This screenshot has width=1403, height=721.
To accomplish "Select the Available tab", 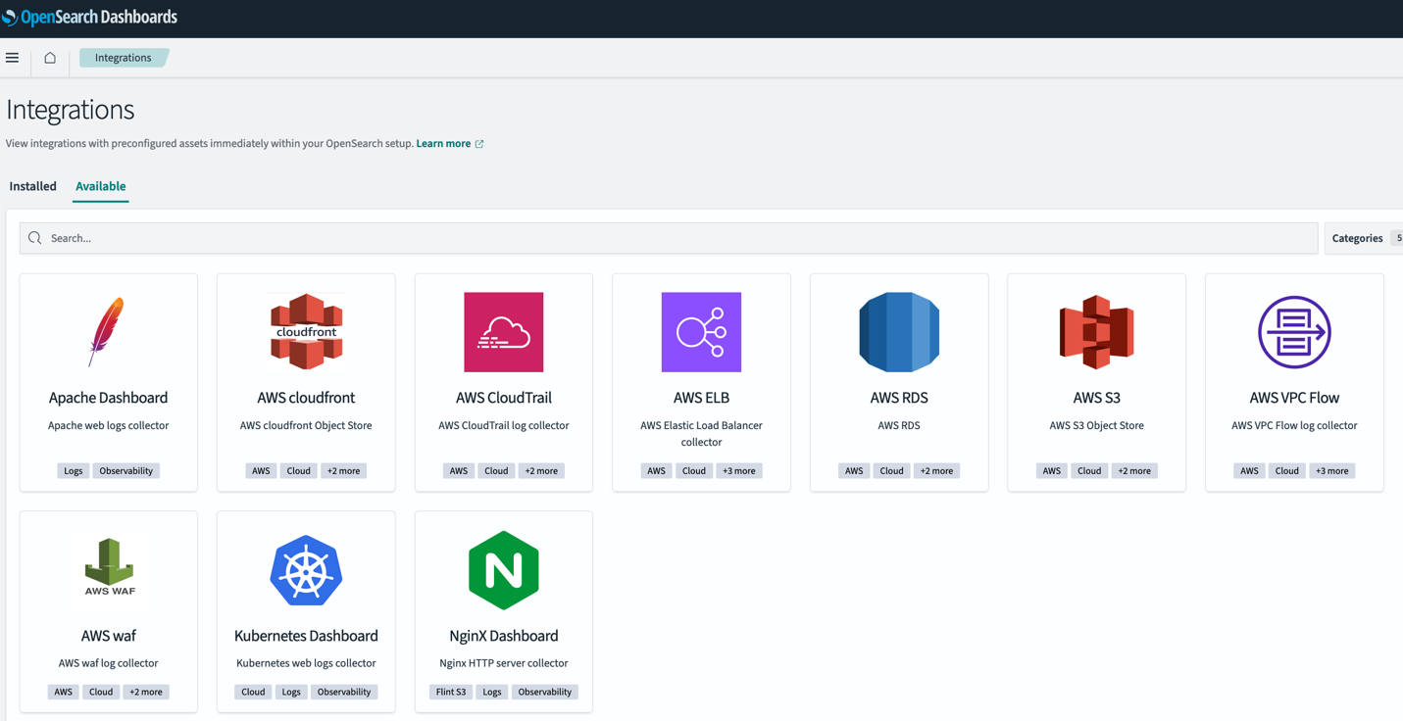I will point(101,186).
